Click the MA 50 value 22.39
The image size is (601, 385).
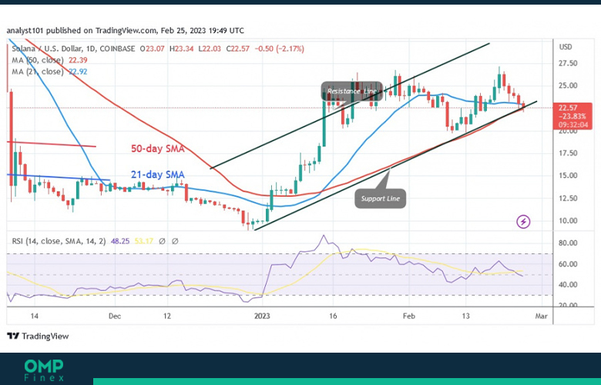coord(78,60)
